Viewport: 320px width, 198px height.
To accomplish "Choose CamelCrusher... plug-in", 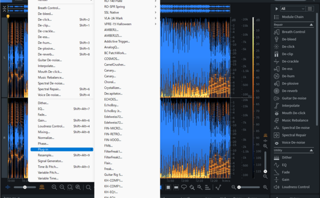I will (x=114, y=64).
